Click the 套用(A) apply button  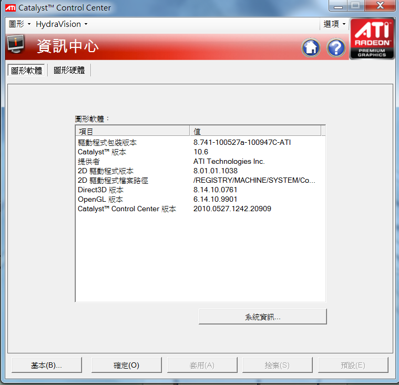click(202, 365)
